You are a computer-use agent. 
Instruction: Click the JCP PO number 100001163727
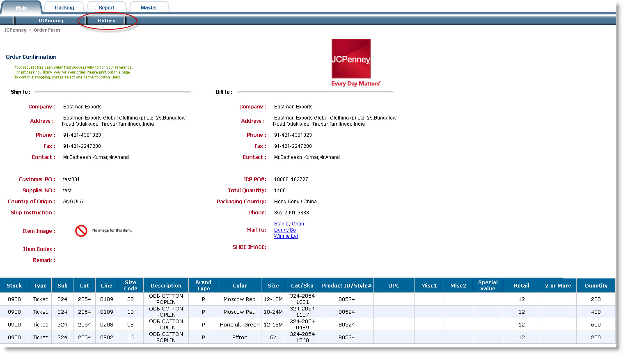(291, 179)
